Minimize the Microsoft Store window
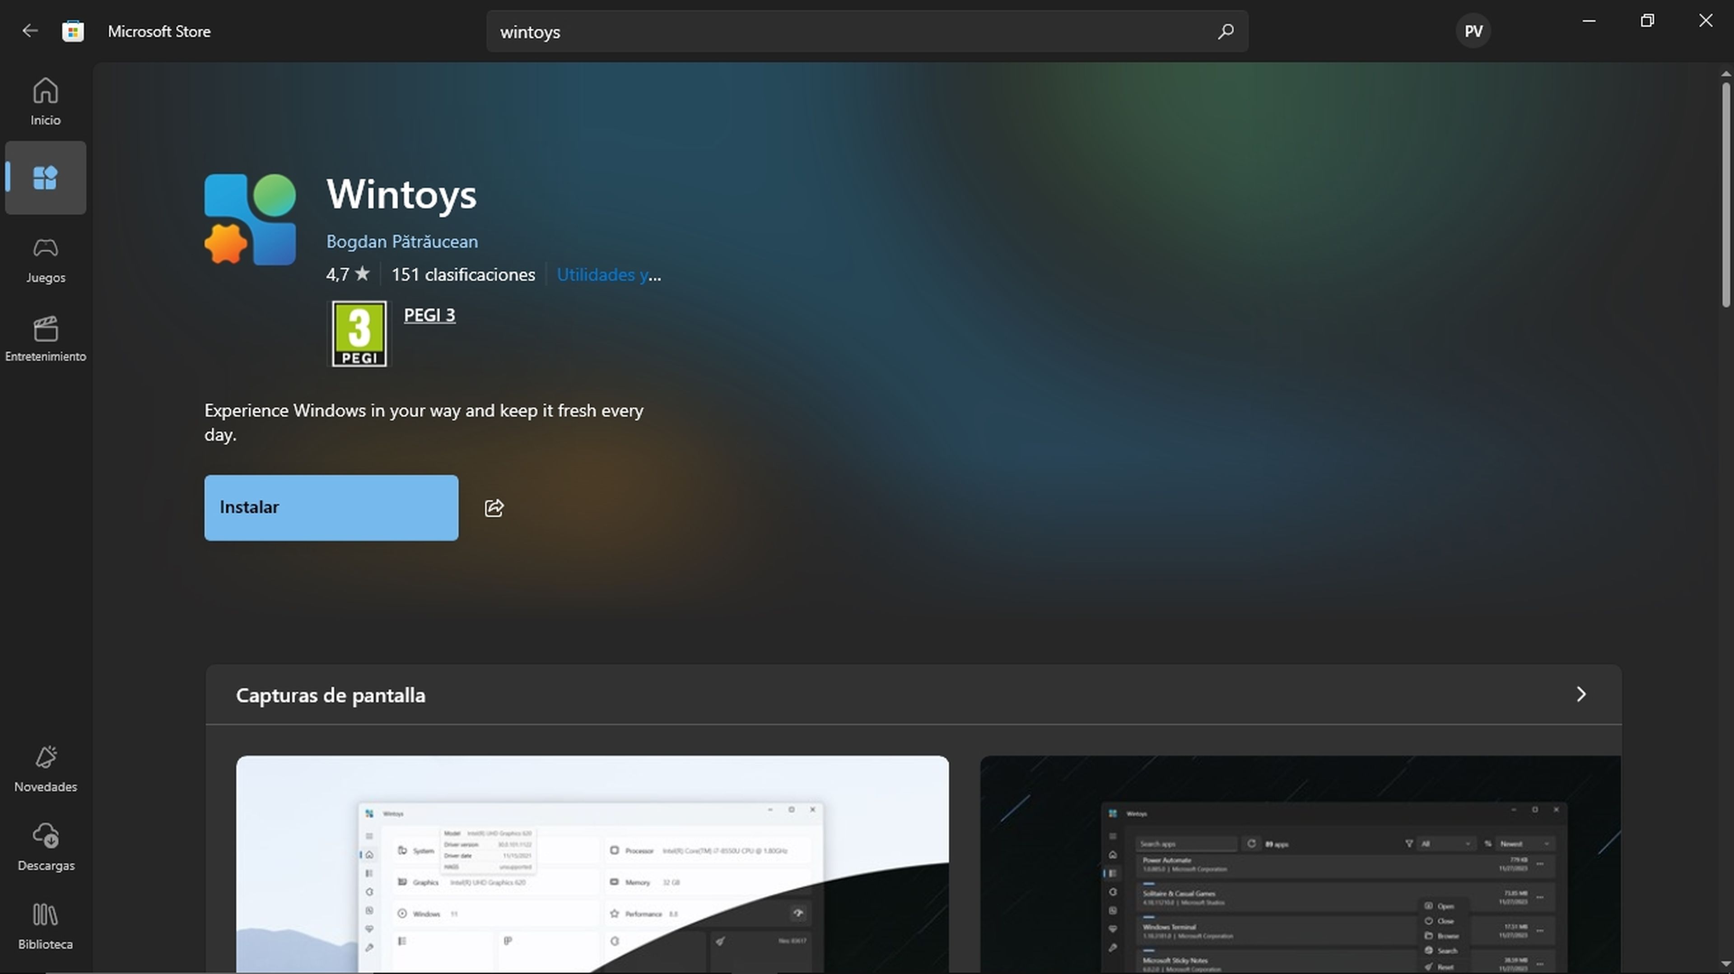The image size is (1734, 974). (x=1589, y=21)
